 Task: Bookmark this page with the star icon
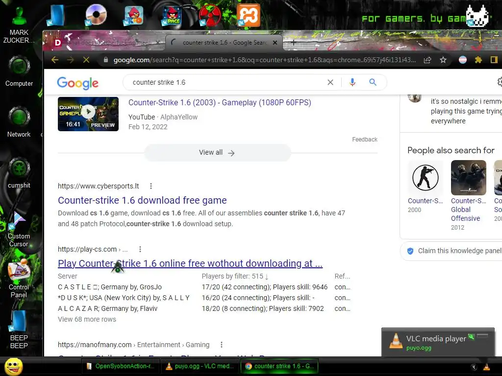pyautogui.click(x=443, y=60)
